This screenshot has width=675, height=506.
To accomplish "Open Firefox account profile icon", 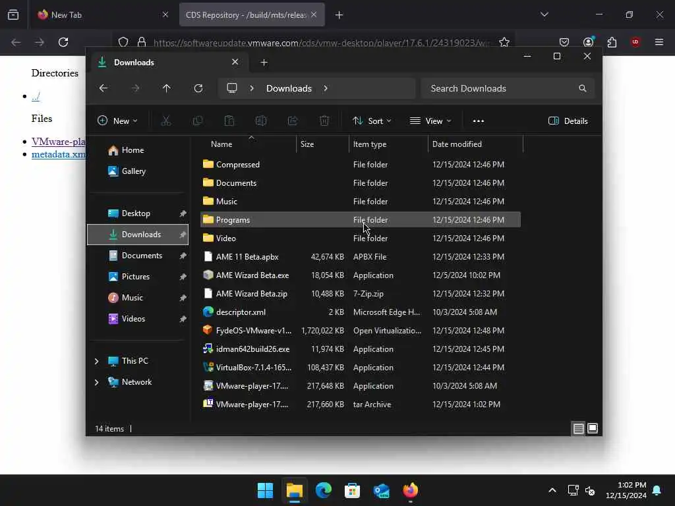I will (x=588, y=42).
